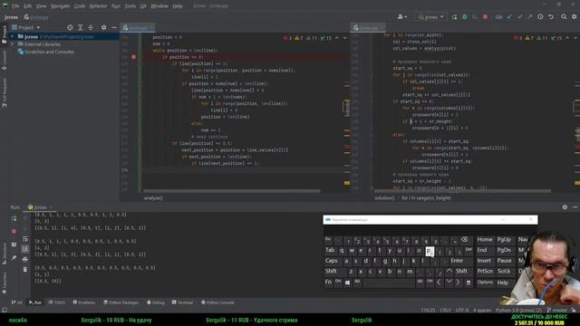This screenshot has width=580, height=326.
Task: Click the red Stop button in toolbar
Action: pyautogui.click(x=485, y=17)
